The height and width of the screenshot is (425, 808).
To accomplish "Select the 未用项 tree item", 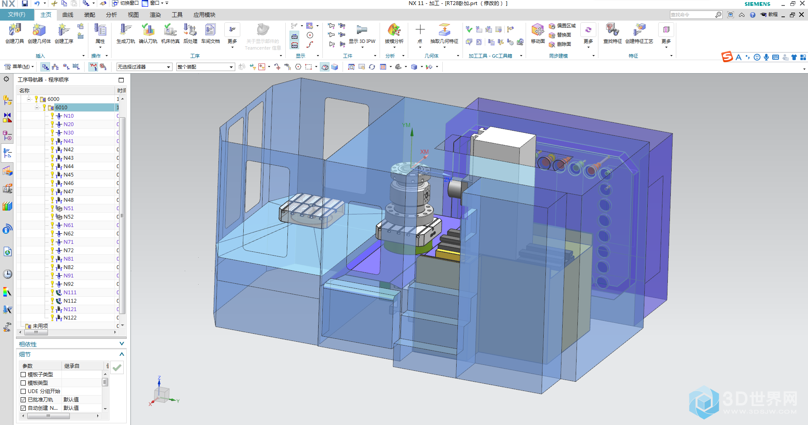I will point(40,326).
